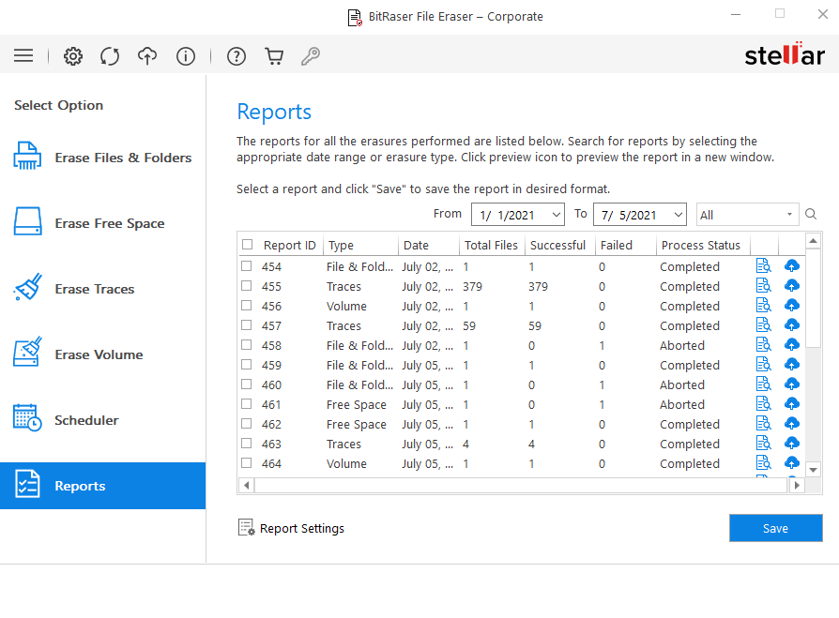Open the All erasure type dropdown
Screen dimensions: 839x618
click(747, 215)
